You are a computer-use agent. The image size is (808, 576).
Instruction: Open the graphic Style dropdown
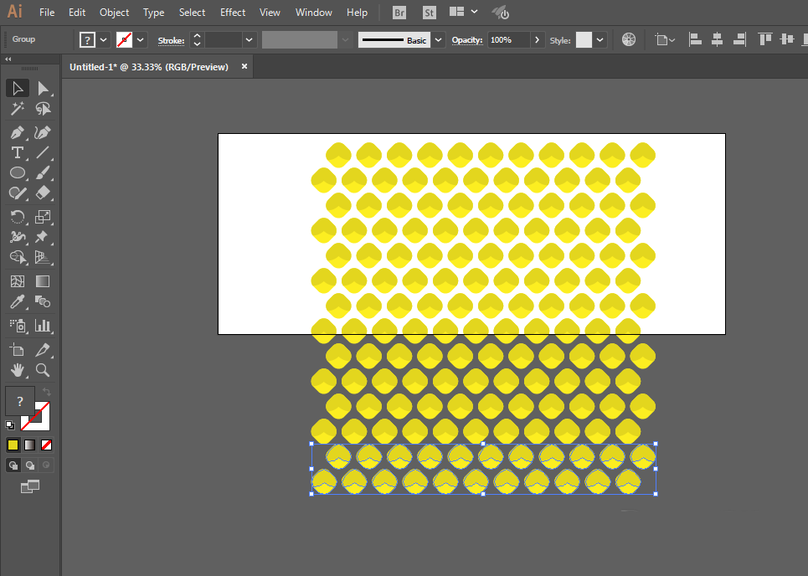[600, 39]
